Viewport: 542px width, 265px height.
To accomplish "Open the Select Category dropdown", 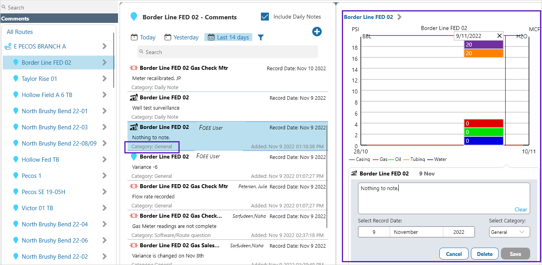I will point(509,232).
